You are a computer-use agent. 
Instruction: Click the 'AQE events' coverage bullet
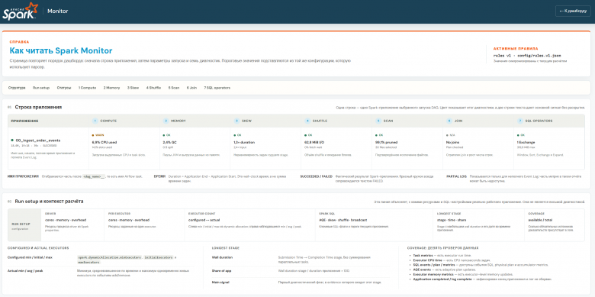(x=423, y=270)
